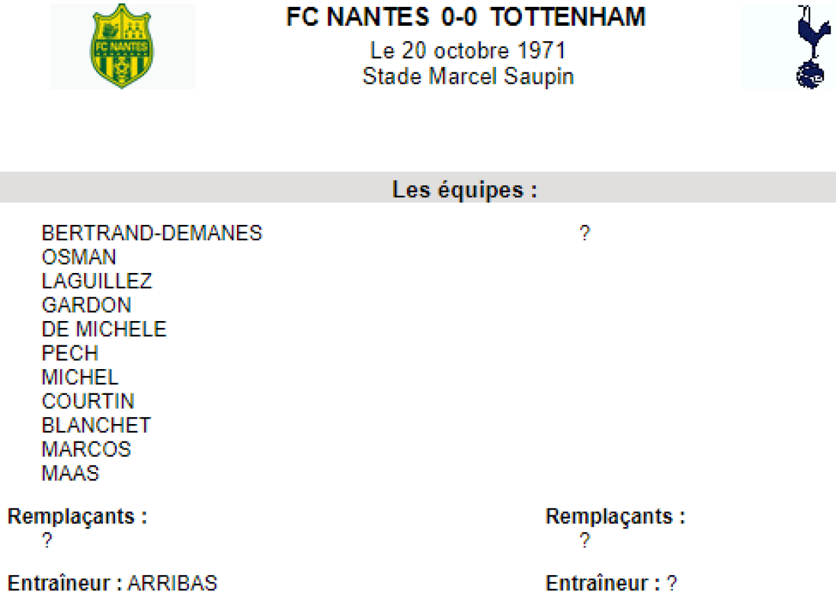Image resolution: width=836 pixels, height=594 pixels.
Task: Select player MICHEL
Action: coord(80,377)
